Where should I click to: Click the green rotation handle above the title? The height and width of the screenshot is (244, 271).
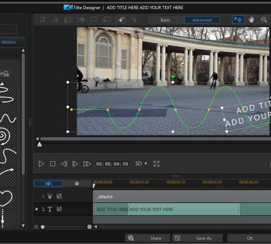click(x=173, y=77)
